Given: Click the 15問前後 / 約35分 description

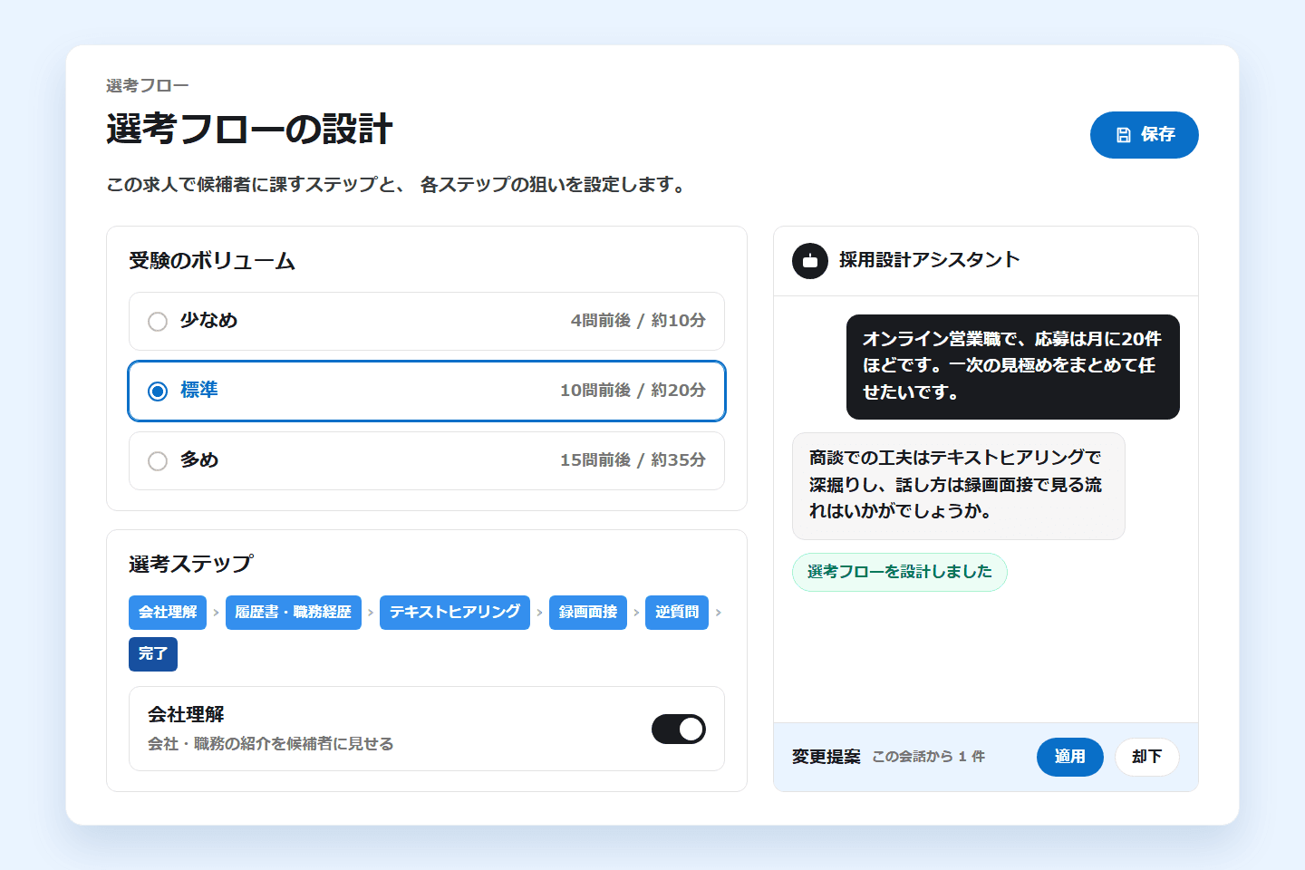Looking at the screenshot, I should (633, 460).
